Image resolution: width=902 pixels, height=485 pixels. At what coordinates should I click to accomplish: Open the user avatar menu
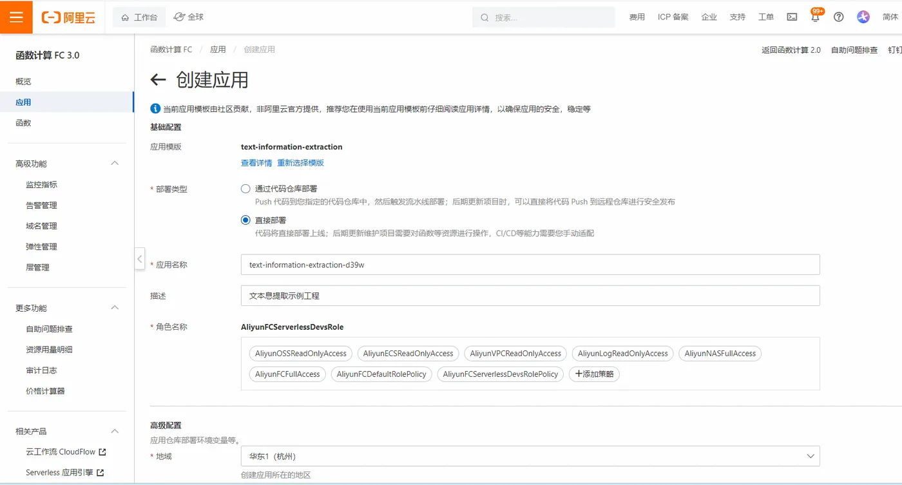click(x=863, y=17)
